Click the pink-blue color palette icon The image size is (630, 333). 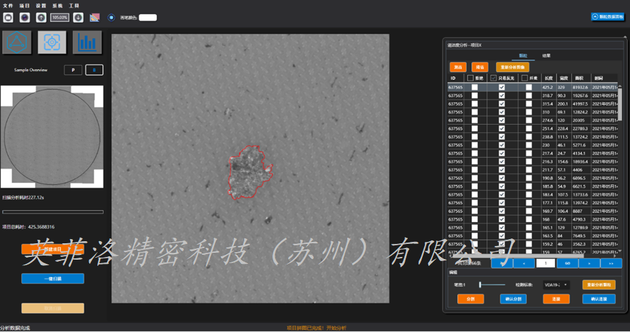coord(95,17)
